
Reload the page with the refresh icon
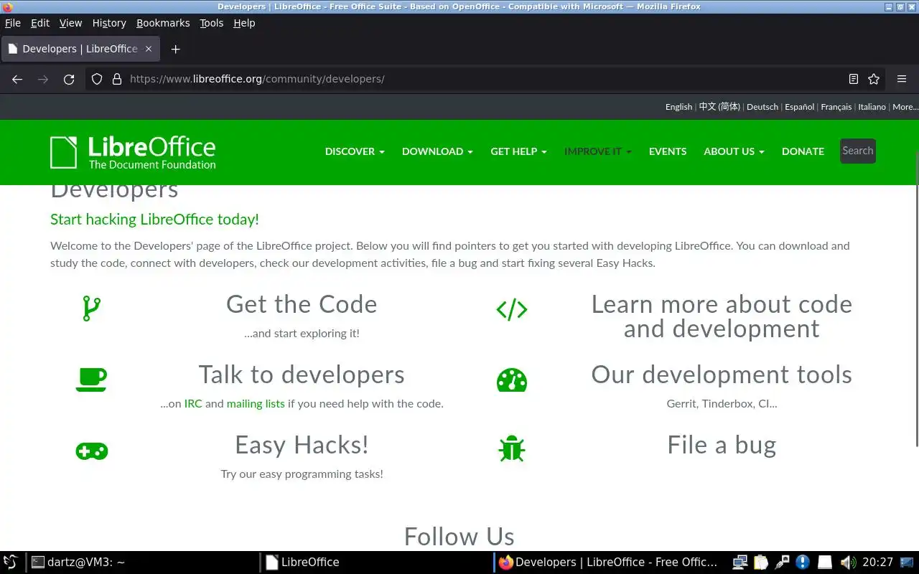[x=69, y=79]
